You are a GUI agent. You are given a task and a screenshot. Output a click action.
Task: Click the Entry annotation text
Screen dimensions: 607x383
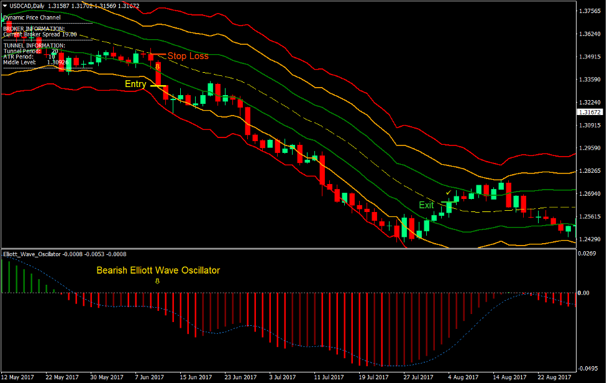(x=135, y=83)
